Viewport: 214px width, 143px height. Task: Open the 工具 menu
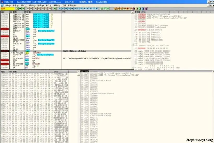(x=64, y=5)
